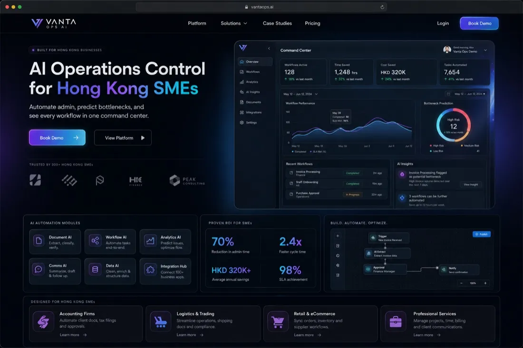Open the May 12 - Jun 12 date dropdown above the chart
This screenshot has width=523, height=348.
click(x=300, y=94)
